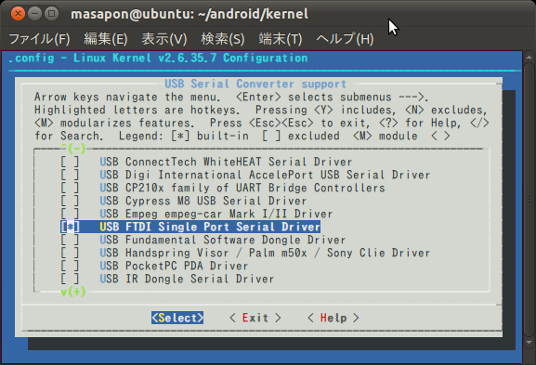Toggle USB Empeg empeg-car Mark checkbox
The width and height of the screenshot is (536, 365).
coord(70,214)
